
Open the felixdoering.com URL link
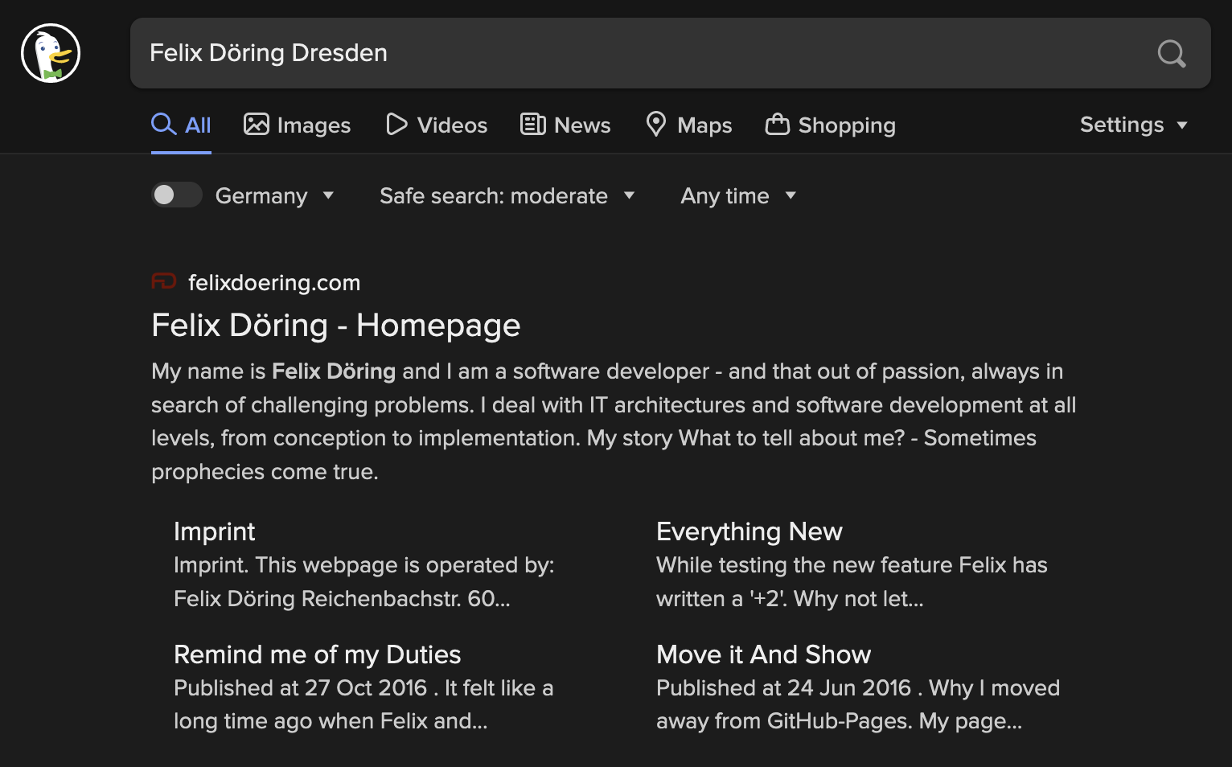pos(274,282)
